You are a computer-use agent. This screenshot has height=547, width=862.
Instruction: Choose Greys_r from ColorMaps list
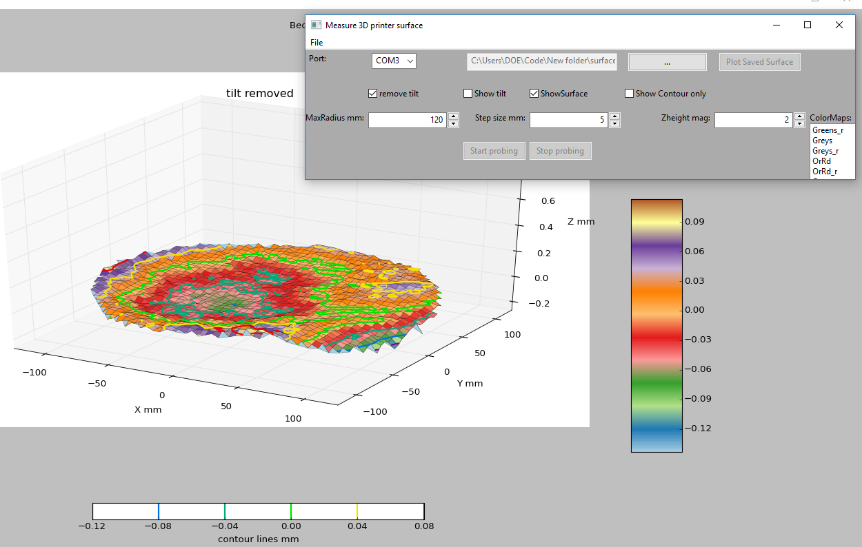825,151
